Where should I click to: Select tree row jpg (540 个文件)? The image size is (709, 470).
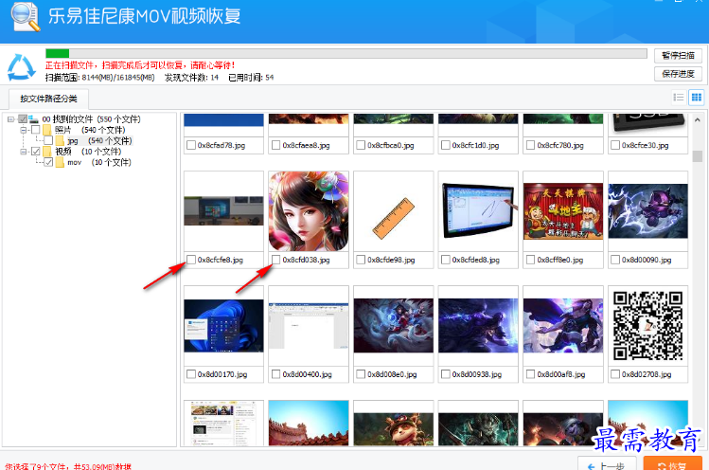point(99,141)
